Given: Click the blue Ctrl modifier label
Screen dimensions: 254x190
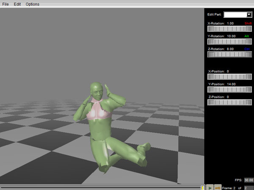Looking at the screenshot, I should [x=247, y=49].
